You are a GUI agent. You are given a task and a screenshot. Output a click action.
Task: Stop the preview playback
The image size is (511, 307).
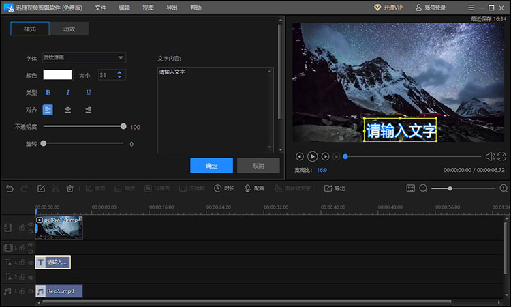[x=337, y=157]
